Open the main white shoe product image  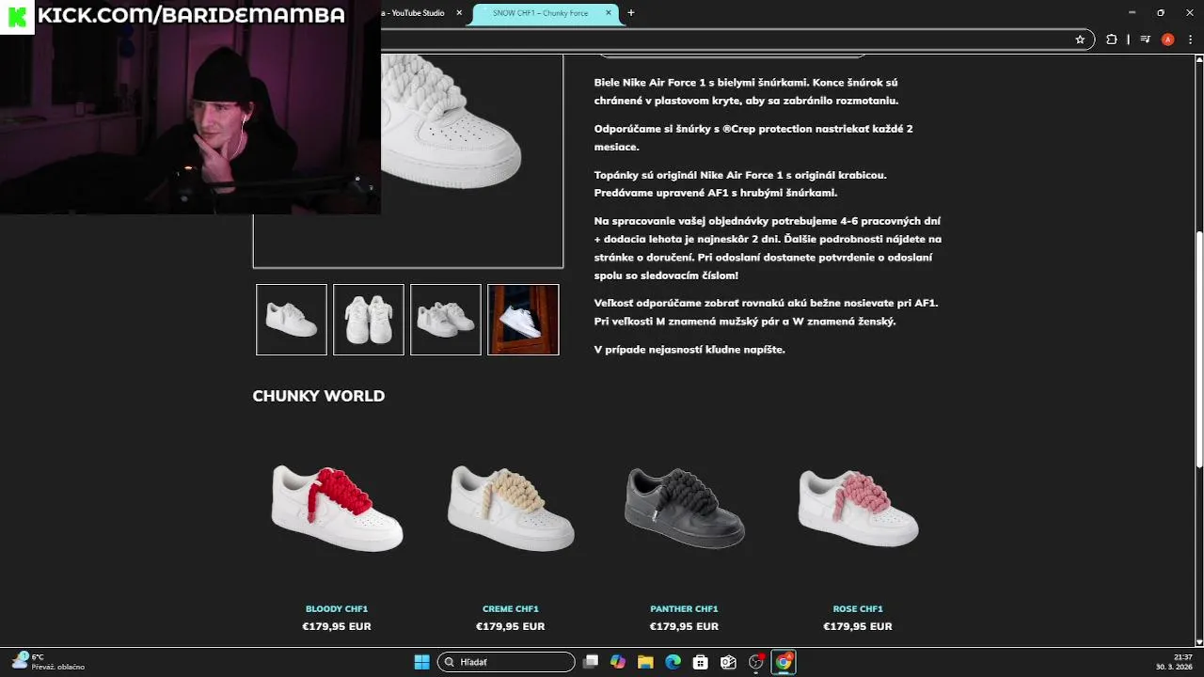coord(470,160)
